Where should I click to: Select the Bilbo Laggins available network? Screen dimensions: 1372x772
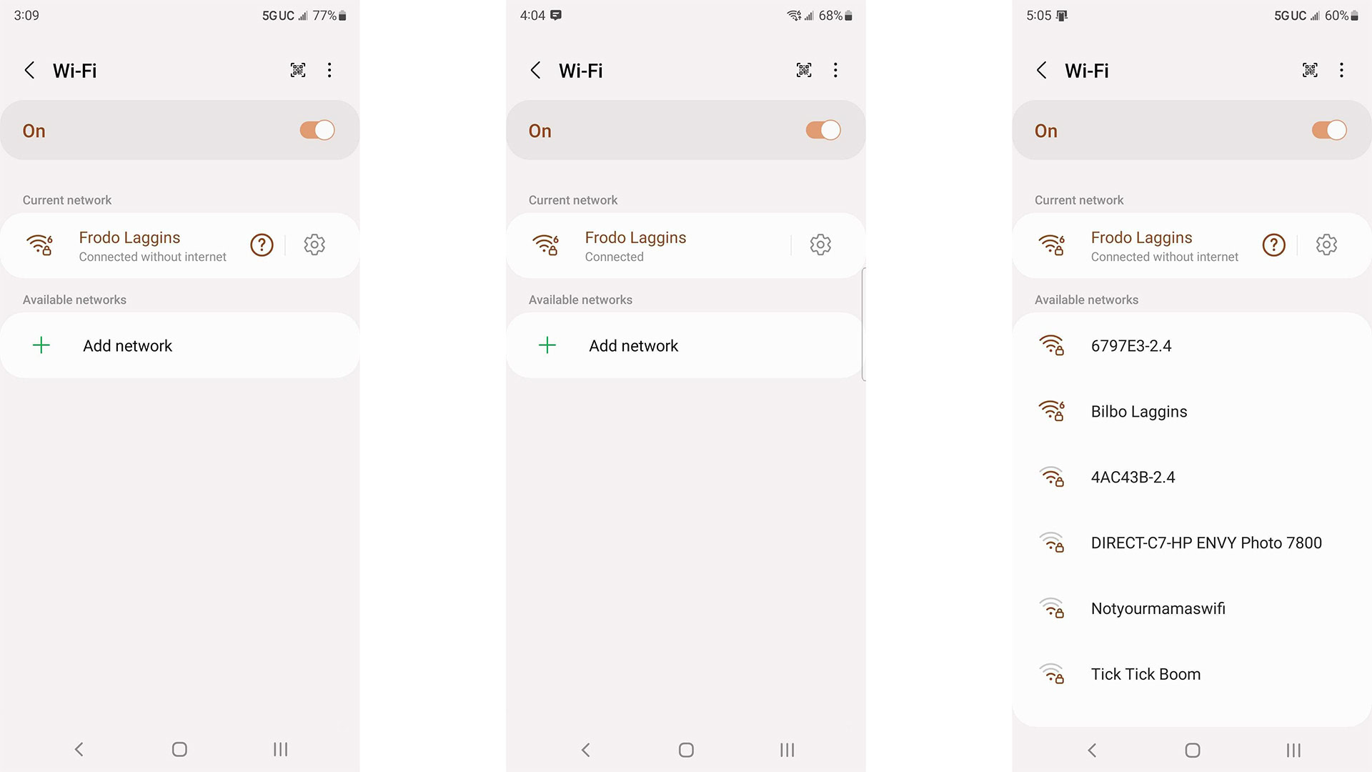pos(1139,411)
